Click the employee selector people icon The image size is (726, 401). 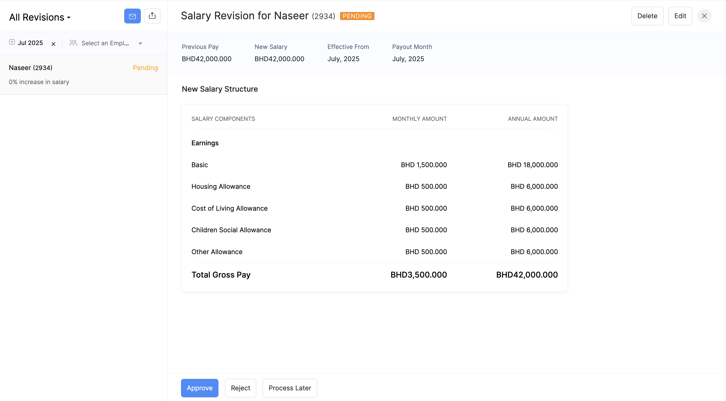(x=73, y=43)
